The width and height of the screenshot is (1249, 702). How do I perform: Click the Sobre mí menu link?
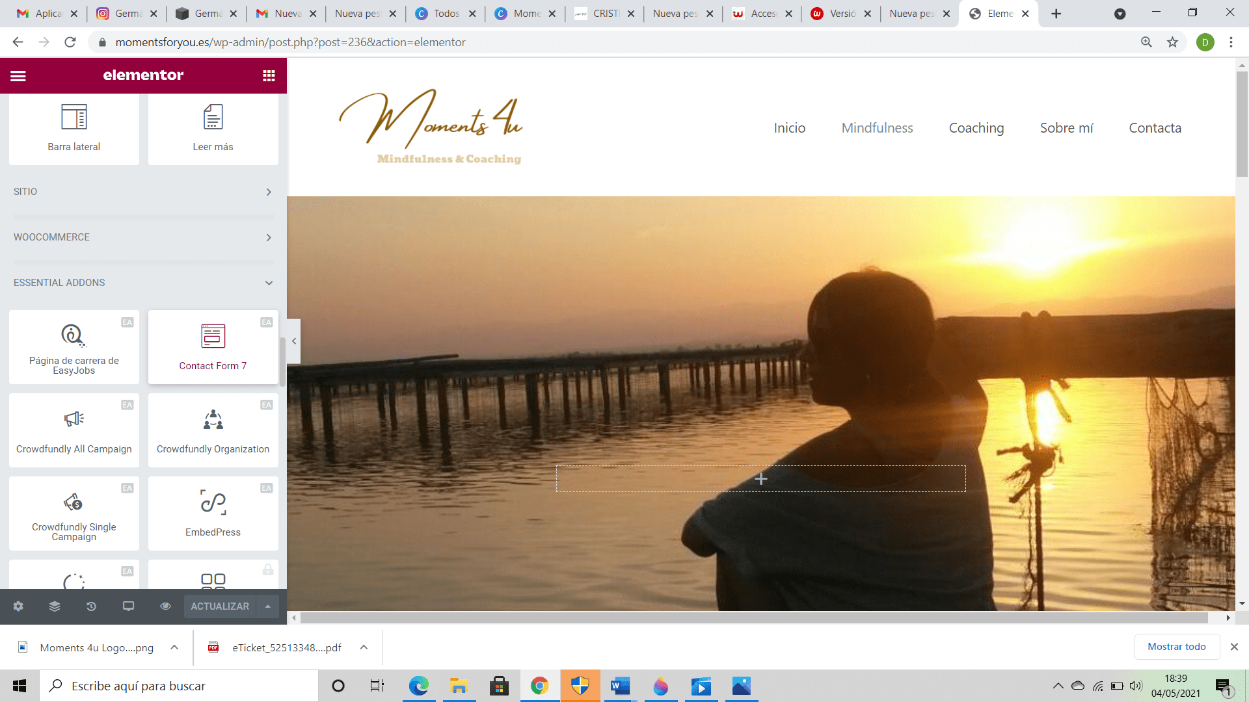point(1067,128)
